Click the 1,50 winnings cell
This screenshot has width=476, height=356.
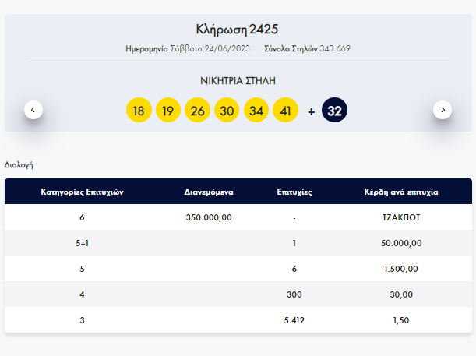(401, 320)
